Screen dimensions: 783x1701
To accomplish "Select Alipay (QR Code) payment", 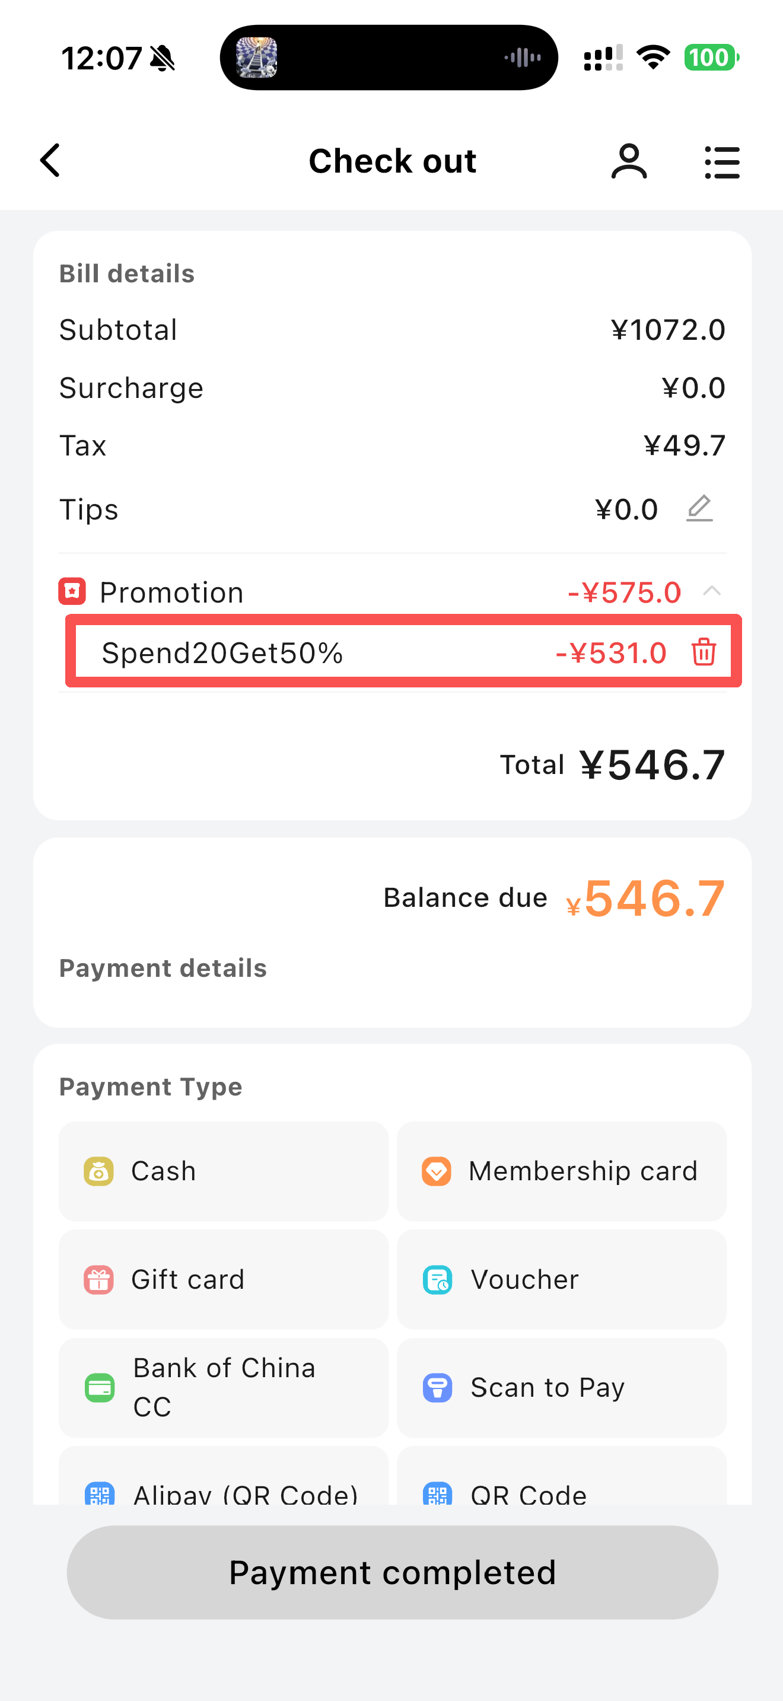I will pos(223,1489).
